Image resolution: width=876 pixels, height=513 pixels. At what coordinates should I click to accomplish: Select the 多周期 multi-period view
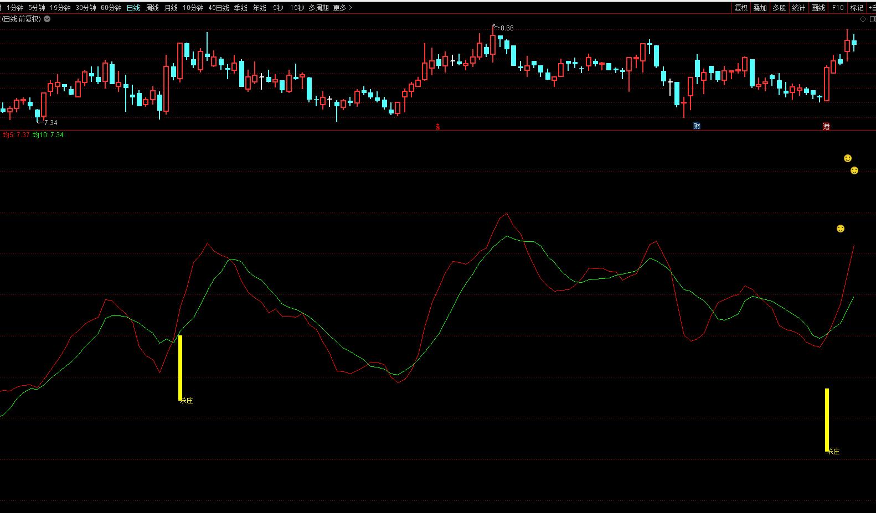click(x=318, y=8)
